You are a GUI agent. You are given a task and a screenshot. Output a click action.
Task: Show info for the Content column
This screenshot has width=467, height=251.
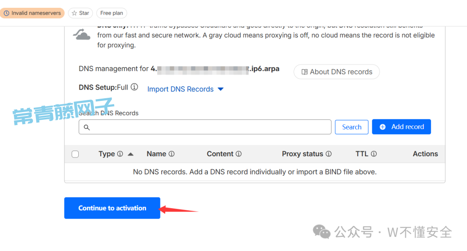click(239, 154)
